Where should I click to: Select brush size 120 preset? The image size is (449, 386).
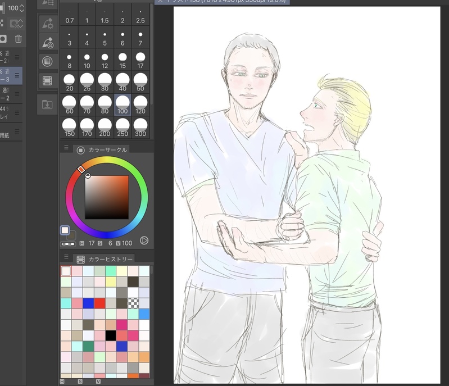pyautogui.click(x=140, y=105)
